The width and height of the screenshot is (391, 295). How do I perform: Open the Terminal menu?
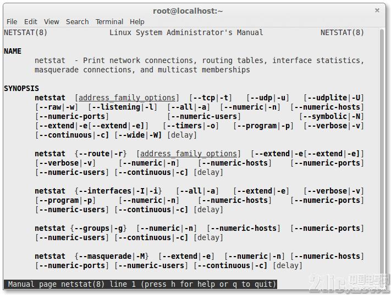109,21
